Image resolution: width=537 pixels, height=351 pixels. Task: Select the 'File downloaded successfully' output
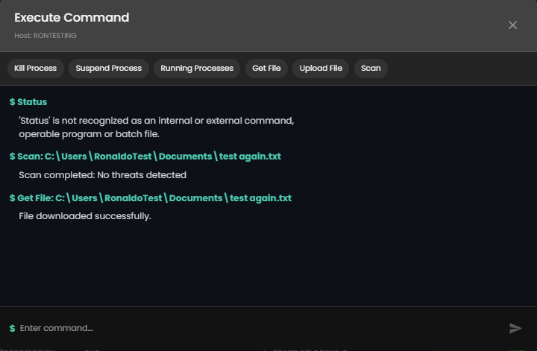tap(85, 216)
